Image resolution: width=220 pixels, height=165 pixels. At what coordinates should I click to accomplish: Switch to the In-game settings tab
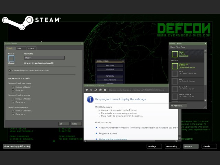[x=31, y=48]
